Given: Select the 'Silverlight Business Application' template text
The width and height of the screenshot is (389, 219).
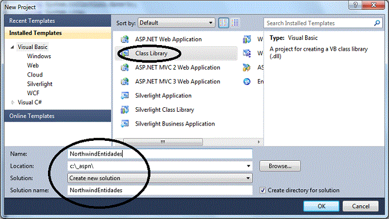Looking at the screenshot, I should (x=175, y=124).
